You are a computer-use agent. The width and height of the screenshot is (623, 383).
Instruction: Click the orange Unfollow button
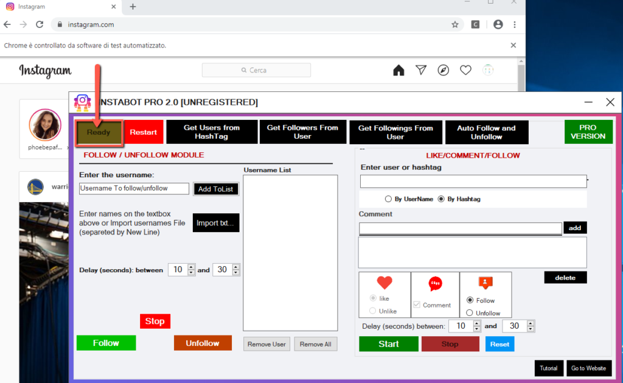[203, 343]
